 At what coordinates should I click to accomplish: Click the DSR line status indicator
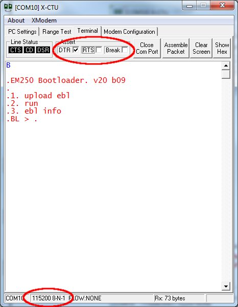(43, 50)
